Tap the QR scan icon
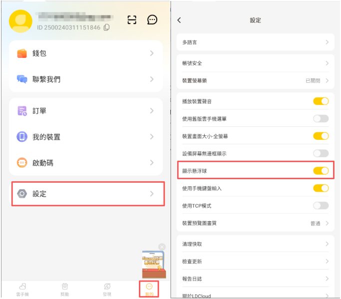The height and width of the screenshot is (299, 341). coord(132,20)
